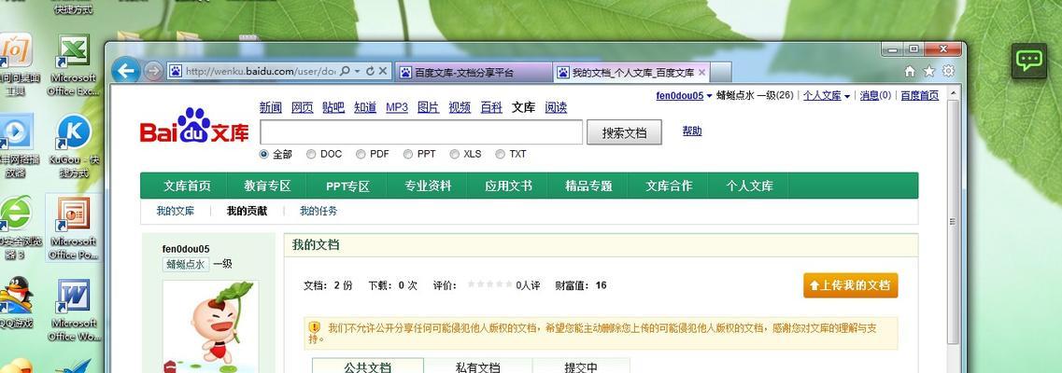Open 个人文库 in the green navigation bar

(749, 186)
